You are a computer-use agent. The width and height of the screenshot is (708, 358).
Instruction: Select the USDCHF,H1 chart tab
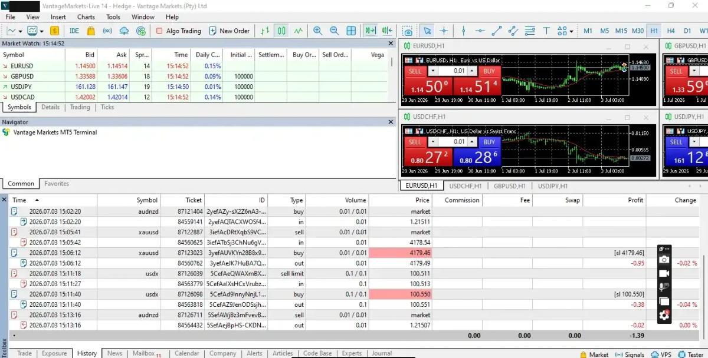(466, 186)
